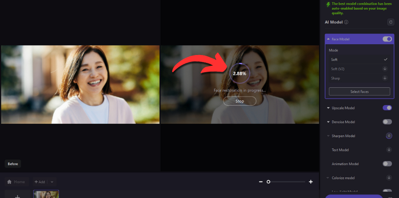399x198 pixels.
Task: Click the 2.88% progress ring
Action: click(x=239, y=74)
